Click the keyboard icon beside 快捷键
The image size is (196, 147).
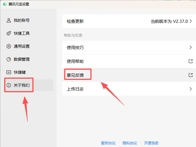(9, 72)
